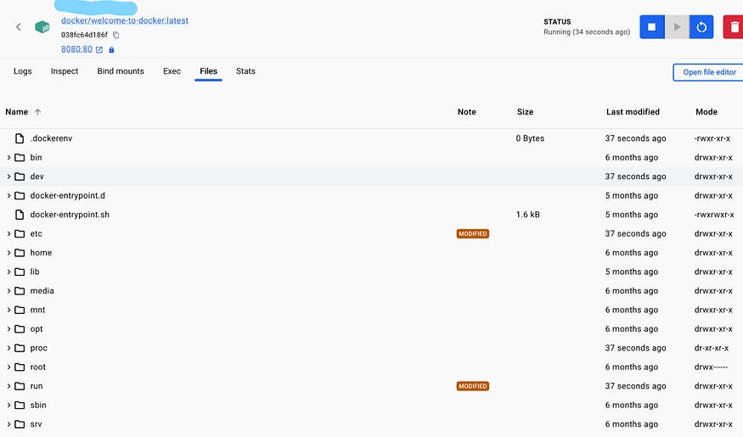This screenshot has width=743, height=437.
Task: Click the bin folder icon
Action: (20, 157)
